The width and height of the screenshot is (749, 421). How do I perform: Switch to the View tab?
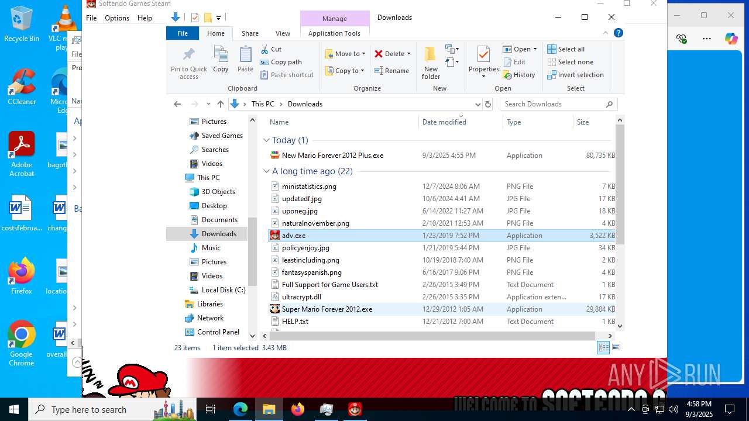[x=283, y=33]
